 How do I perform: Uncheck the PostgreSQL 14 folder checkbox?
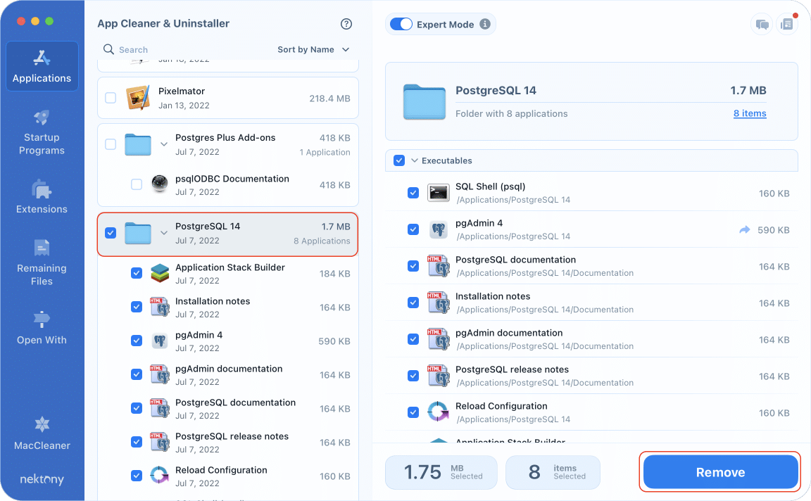(x=111, y=233)
